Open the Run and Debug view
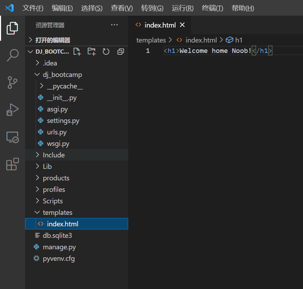303x289 pixels. (12, 110)
